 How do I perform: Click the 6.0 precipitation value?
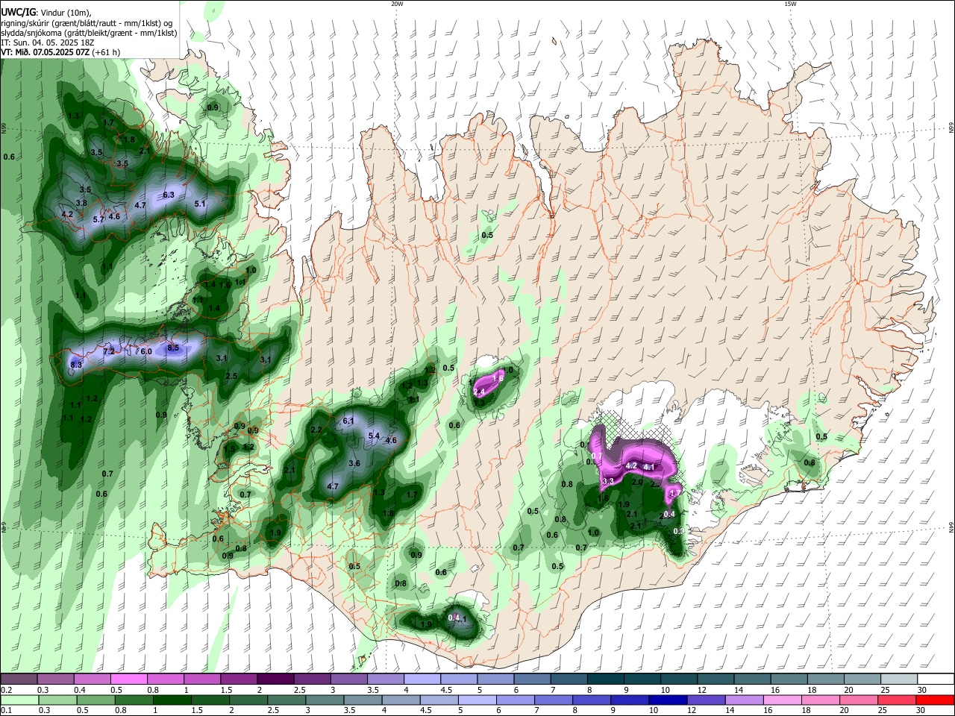coord(146,351)
